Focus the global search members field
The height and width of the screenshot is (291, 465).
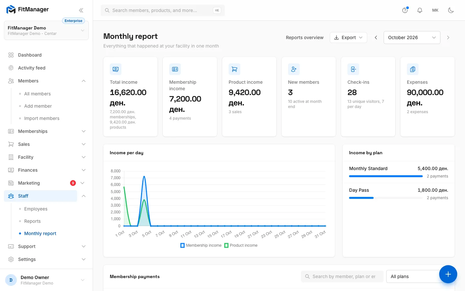163,10
